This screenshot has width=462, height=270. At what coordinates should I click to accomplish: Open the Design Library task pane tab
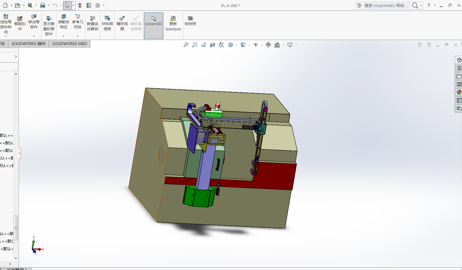tap(459, 68)
